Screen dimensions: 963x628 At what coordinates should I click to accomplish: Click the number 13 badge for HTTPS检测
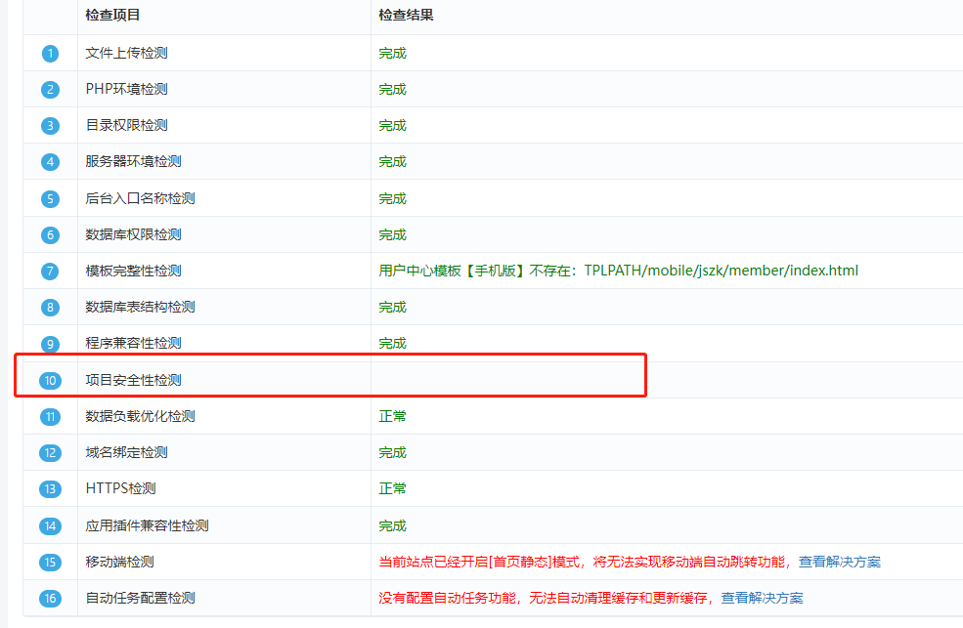point(51,489)
